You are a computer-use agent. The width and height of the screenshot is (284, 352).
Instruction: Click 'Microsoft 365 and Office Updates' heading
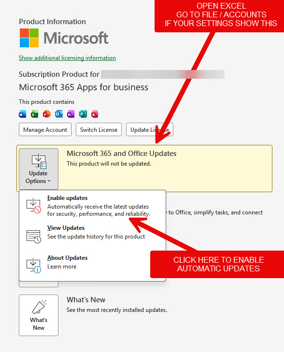(x=121, y=154)
